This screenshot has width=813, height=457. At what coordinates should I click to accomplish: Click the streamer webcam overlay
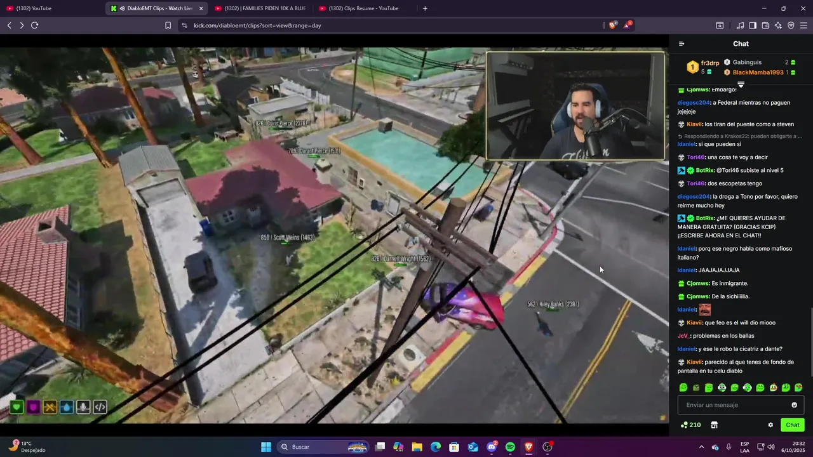point(575,105)
